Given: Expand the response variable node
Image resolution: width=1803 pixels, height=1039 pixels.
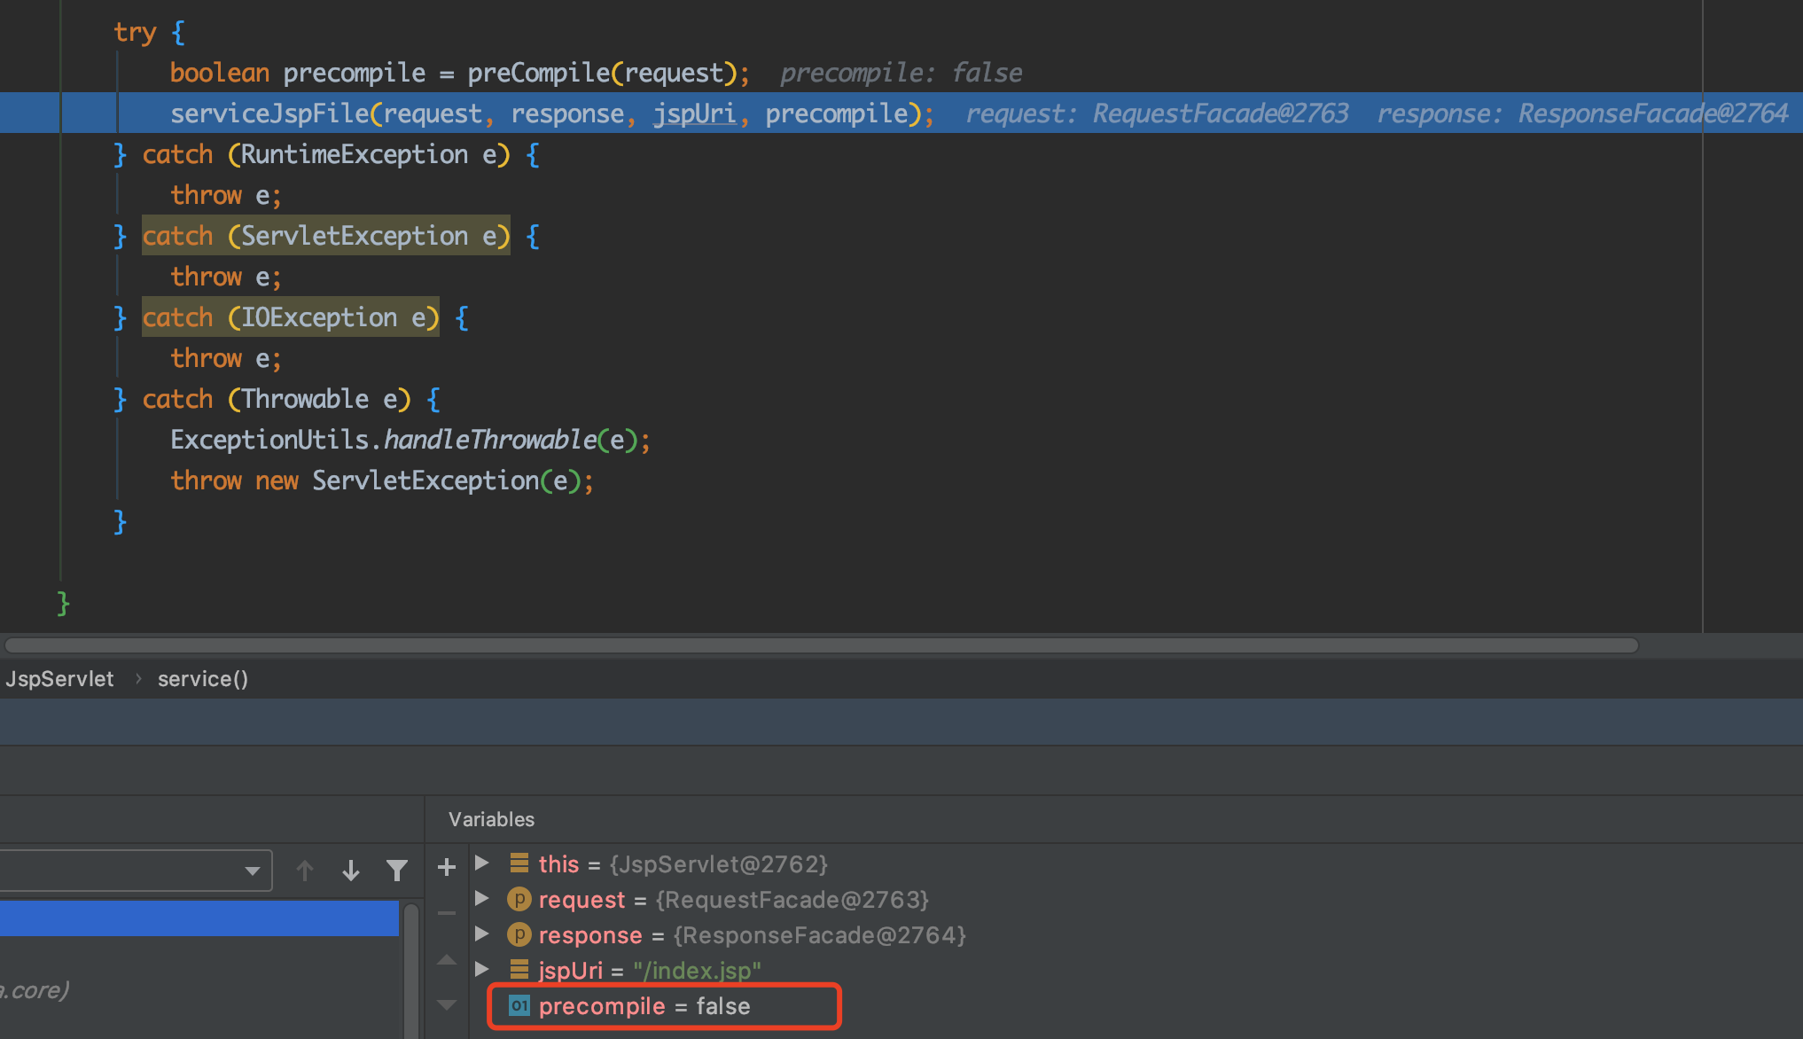Looking at the screenshot, I should (481, 934).
